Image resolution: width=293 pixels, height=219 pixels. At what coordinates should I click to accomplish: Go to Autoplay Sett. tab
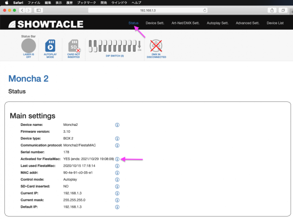pyautogui.click(x=219, y=23)
